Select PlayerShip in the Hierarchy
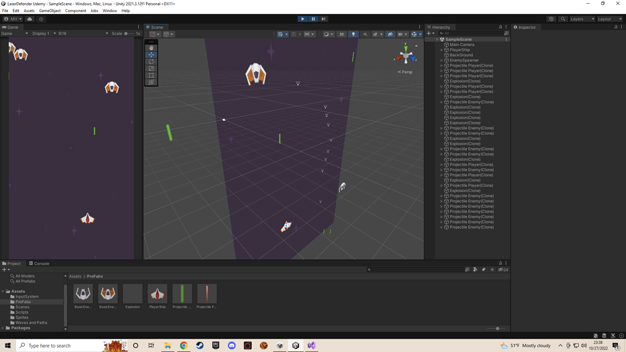 460,50
